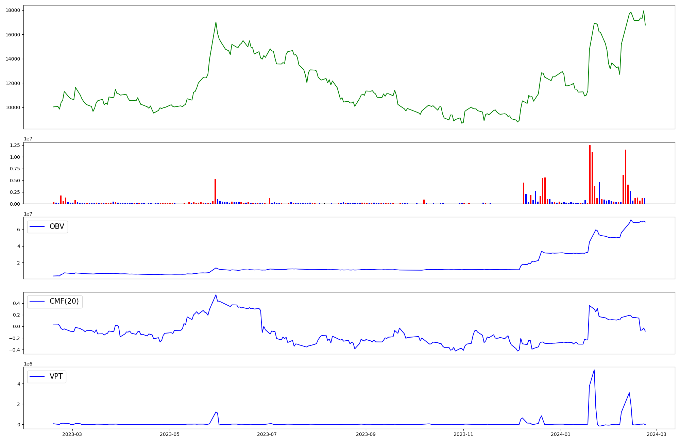Click the CMF line's highest peak
680x442 pixels.
[x=216, y=295]
